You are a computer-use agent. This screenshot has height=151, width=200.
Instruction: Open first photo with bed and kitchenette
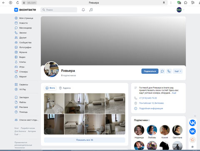pyautogui.click(x=54, y=103)
